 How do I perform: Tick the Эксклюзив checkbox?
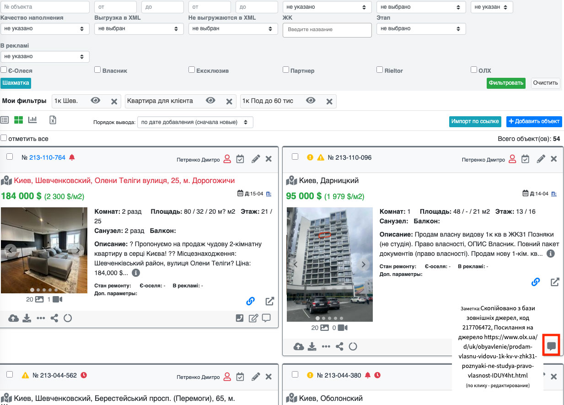click(x=192, y=70)
